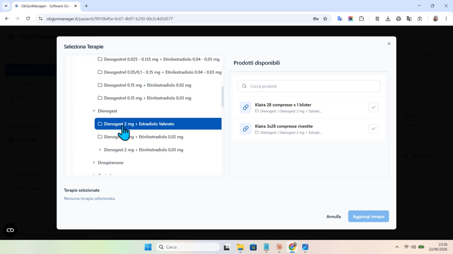
Task: Open the tab search dropdown arrow
Action: click(x=6, y=6)
